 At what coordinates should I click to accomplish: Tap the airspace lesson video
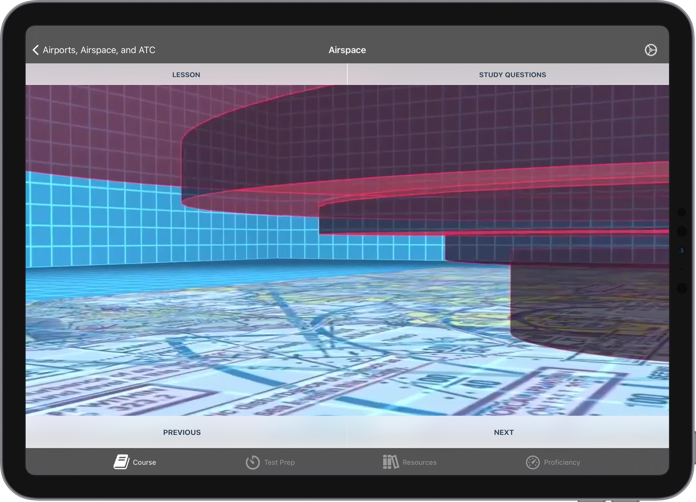(x=347, y=250)
